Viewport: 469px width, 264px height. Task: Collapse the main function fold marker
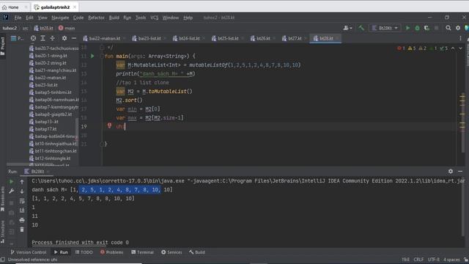point(102,56)
